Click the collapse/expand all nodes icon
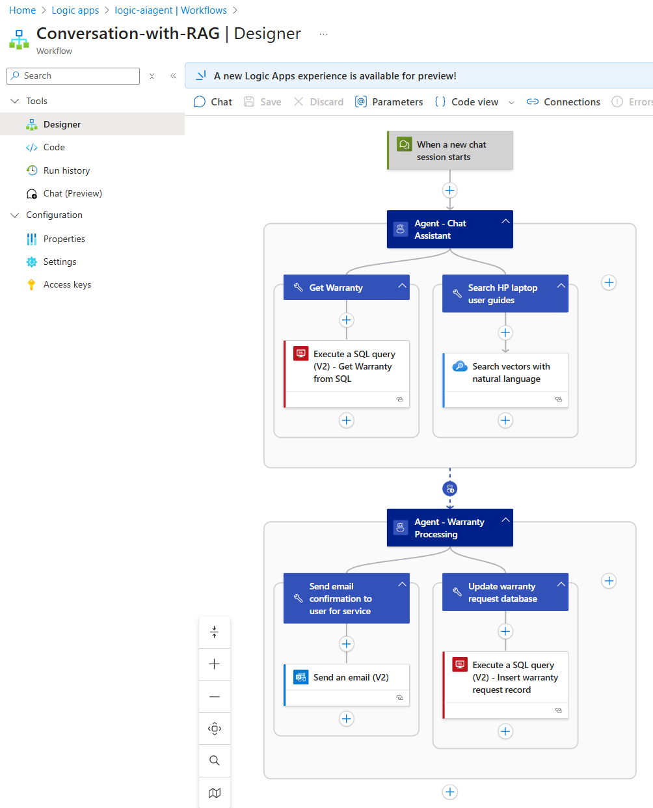 (x=215, y=632)
